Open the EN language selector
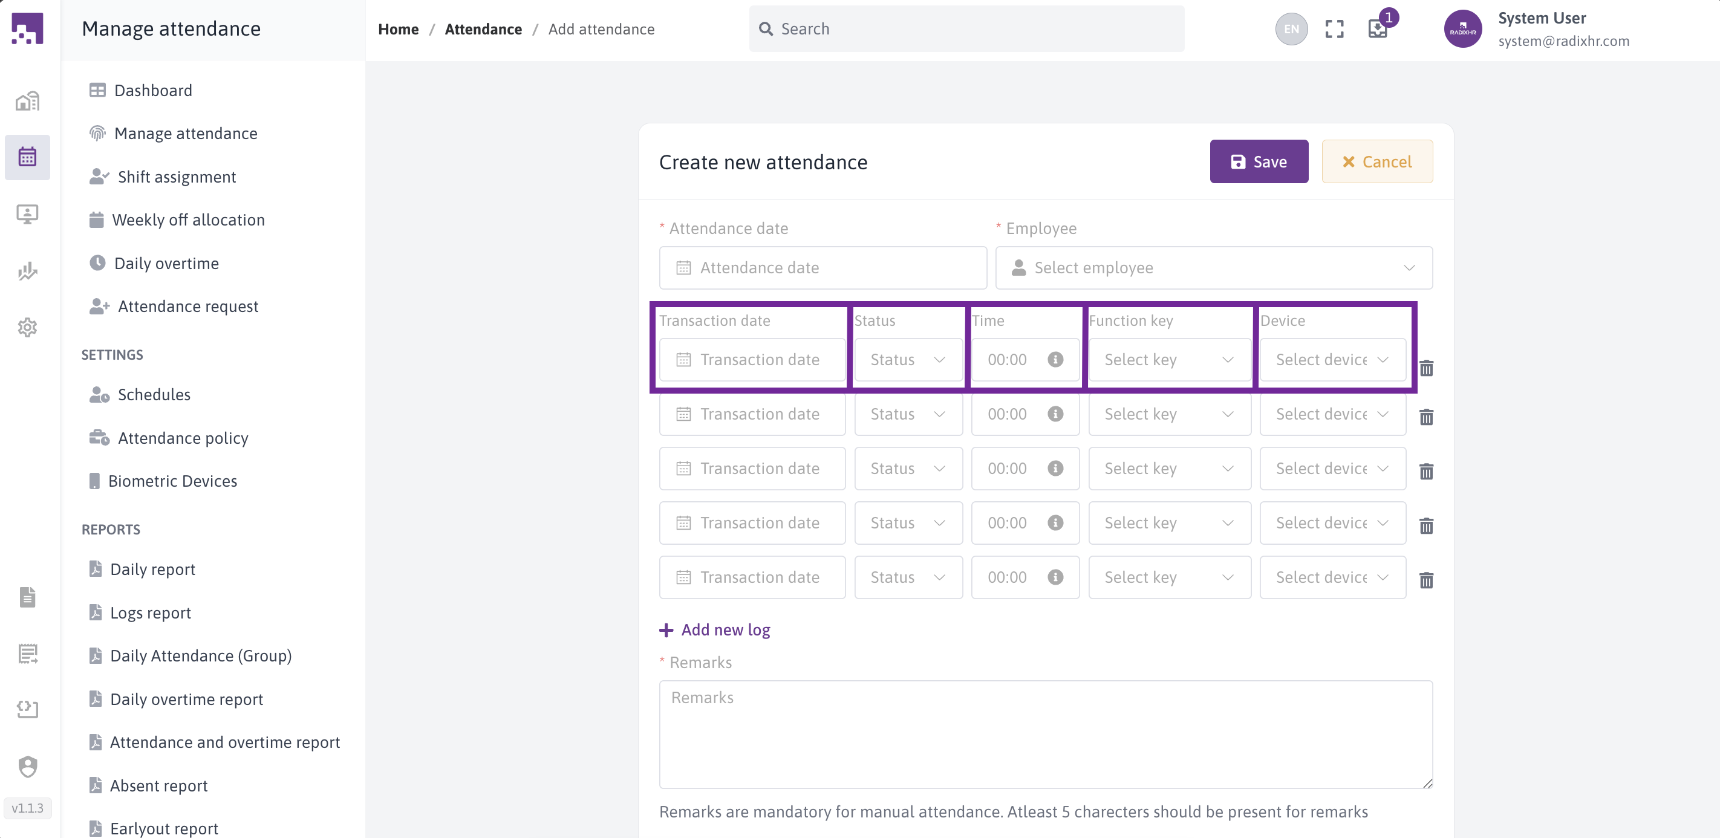This screenshot has width=1720, height=838. (1291, 28)
